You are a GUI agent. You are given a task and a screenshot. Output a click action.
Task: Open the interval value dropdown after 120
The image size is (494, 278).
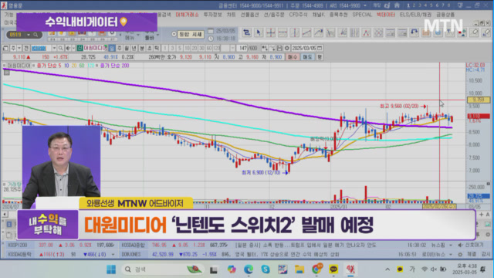pyautogui.click(x=232, y=48)
